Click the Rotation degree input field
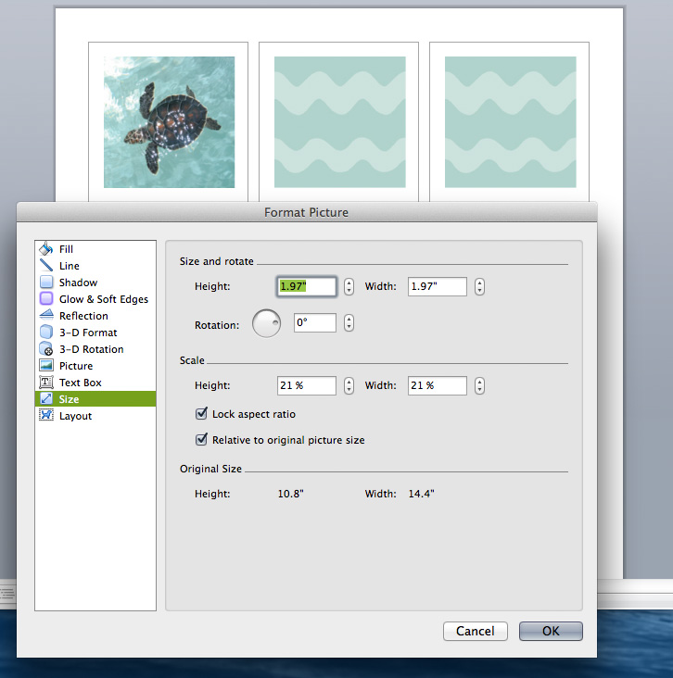This screenshot has height=678, width=673. click(x=314, y=322)
